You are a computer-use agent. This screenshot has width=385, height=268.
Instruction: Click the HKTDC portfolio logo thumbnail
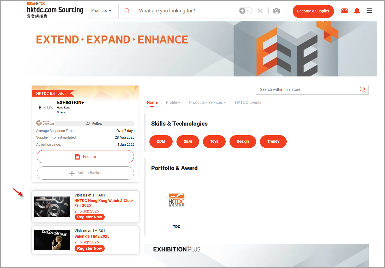point(176,200)
